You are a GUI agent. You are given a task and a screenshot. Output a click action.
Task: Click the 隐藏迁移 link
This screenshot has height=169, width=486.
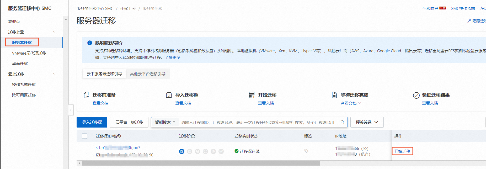coord(479,21)
